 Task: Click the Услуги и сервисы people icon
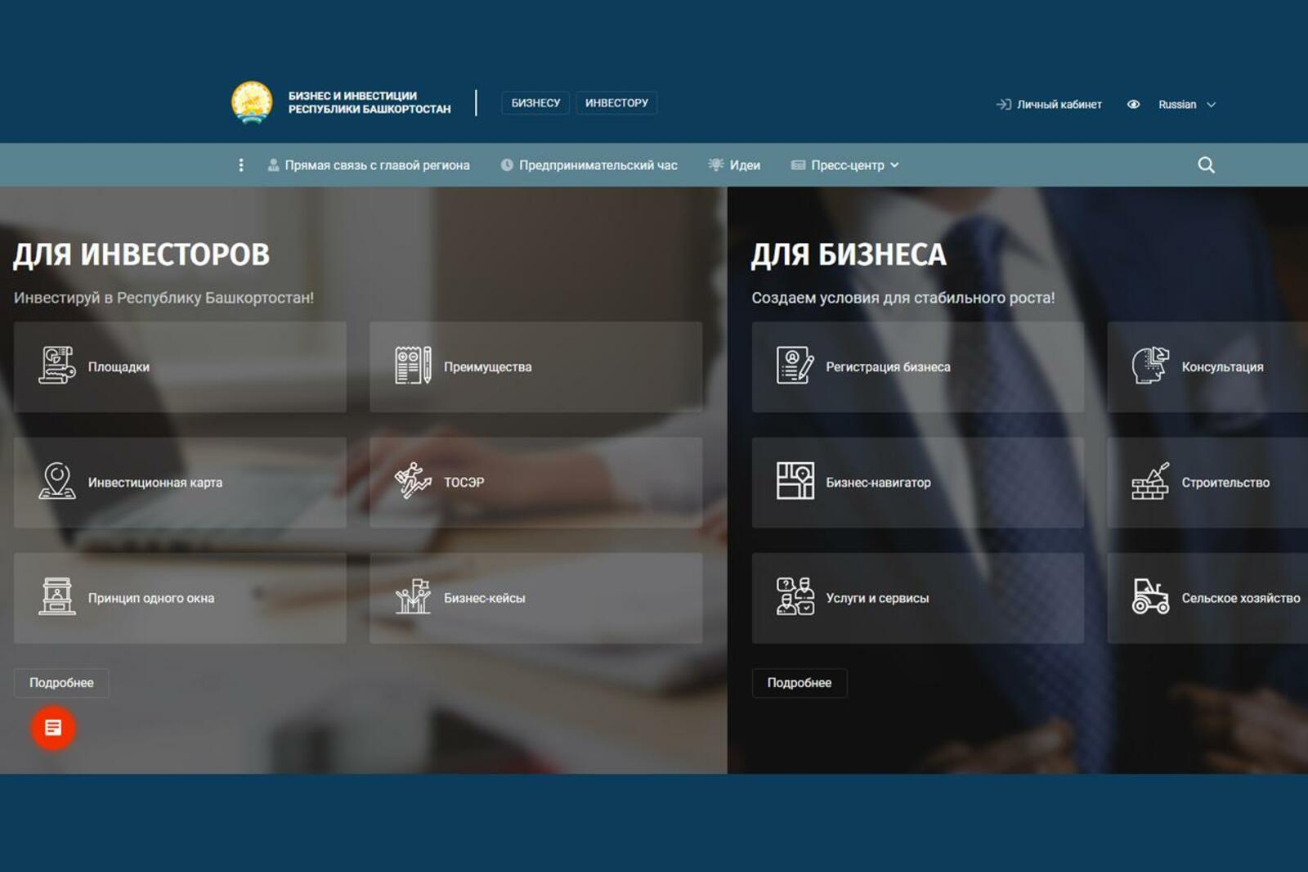(795, 596)
